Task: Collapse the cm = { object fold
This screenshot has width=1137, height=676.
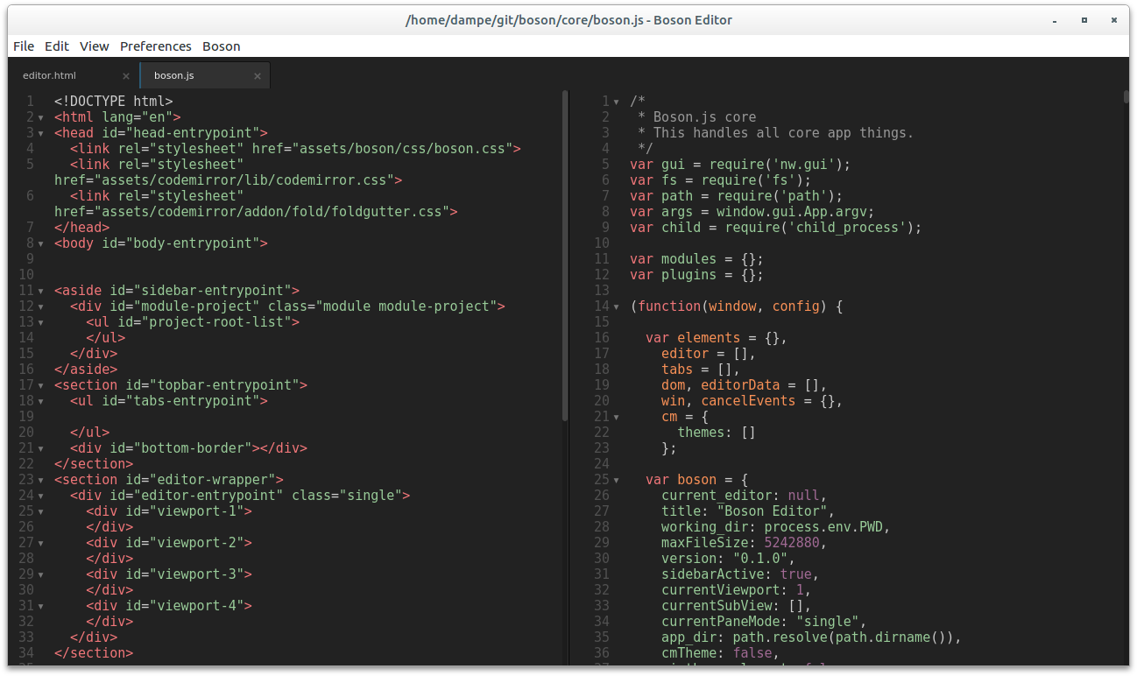Action: click(616, 417)
